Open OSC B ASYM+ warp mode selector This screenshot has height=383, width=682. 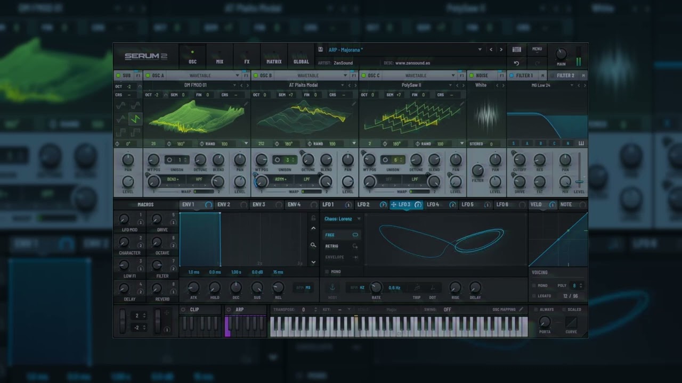pyautogui.click(x=281, y=179)
